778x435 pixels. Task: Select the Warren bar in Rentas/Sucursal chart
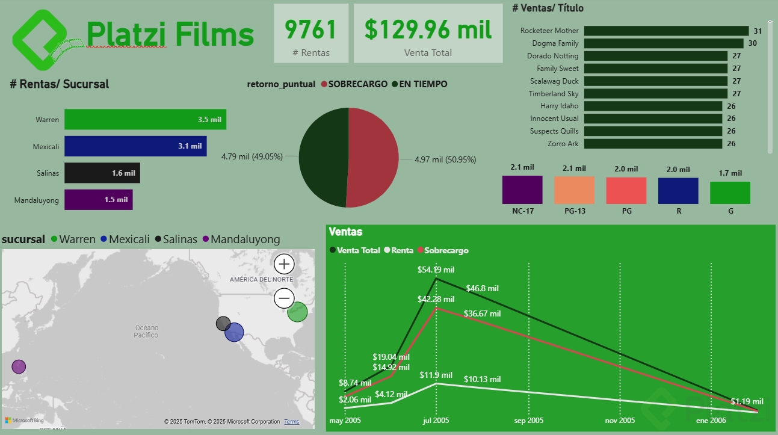pyautogui.click(x=146, y=119)
